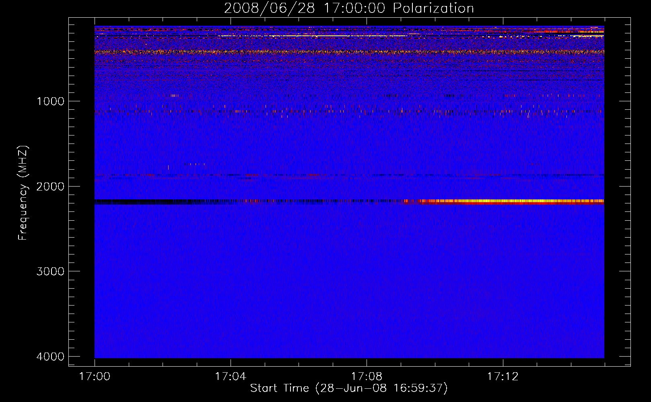This screenshot has width=651, height=402.
Task: Click the "1000" frequency tick label
Action: pyautogui.click(x=50, y=101)
